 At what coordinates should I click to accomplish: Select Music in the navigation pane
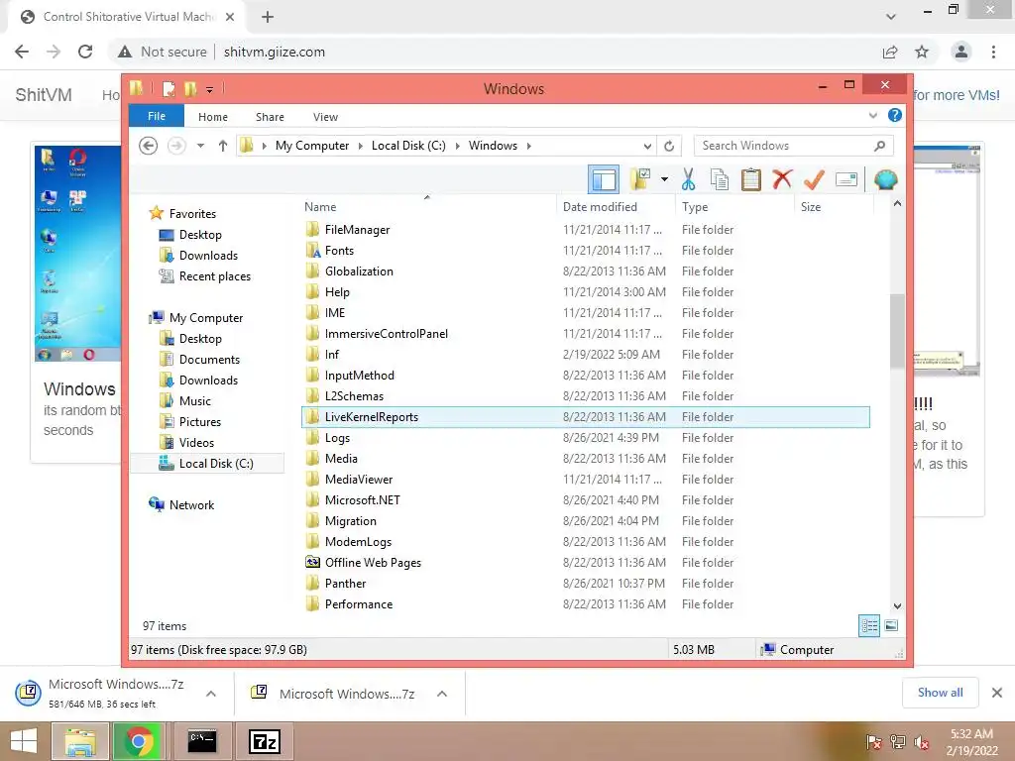tap(195, 401)
